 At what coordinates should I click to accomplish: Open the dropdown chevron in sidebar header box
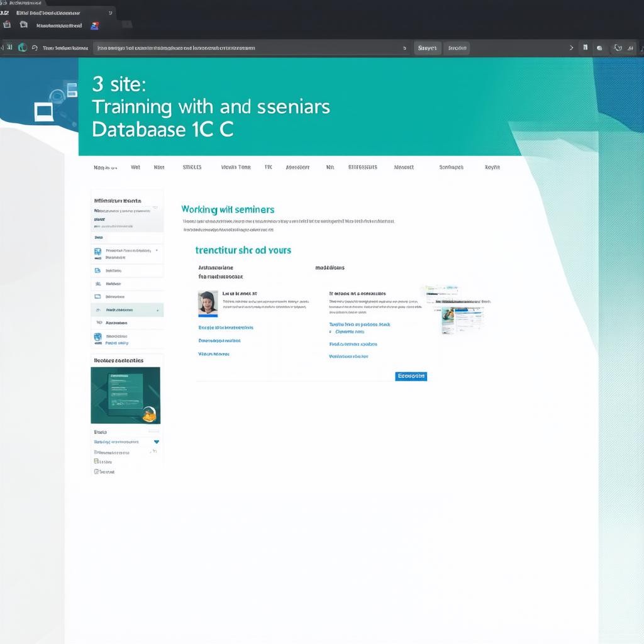pyautogui.click(x=155, y=208)
